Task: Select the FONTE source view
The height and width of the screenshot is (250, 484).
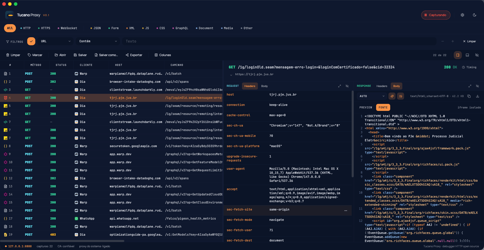Action: [x=383, y=107]
